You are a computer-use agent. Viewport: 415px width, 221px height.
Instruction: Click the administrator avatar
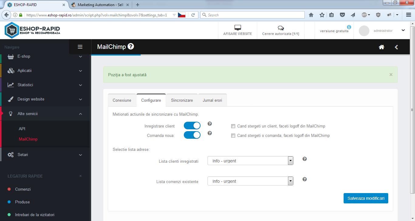pos(364,31)
